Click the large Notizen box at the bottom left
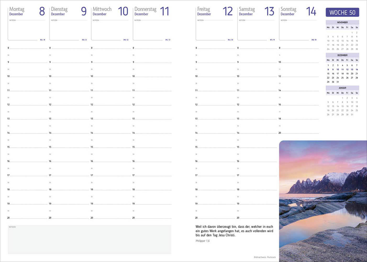The width and height of the screenshot is (367, 262). pyautogui.click(x=90, y=240)
